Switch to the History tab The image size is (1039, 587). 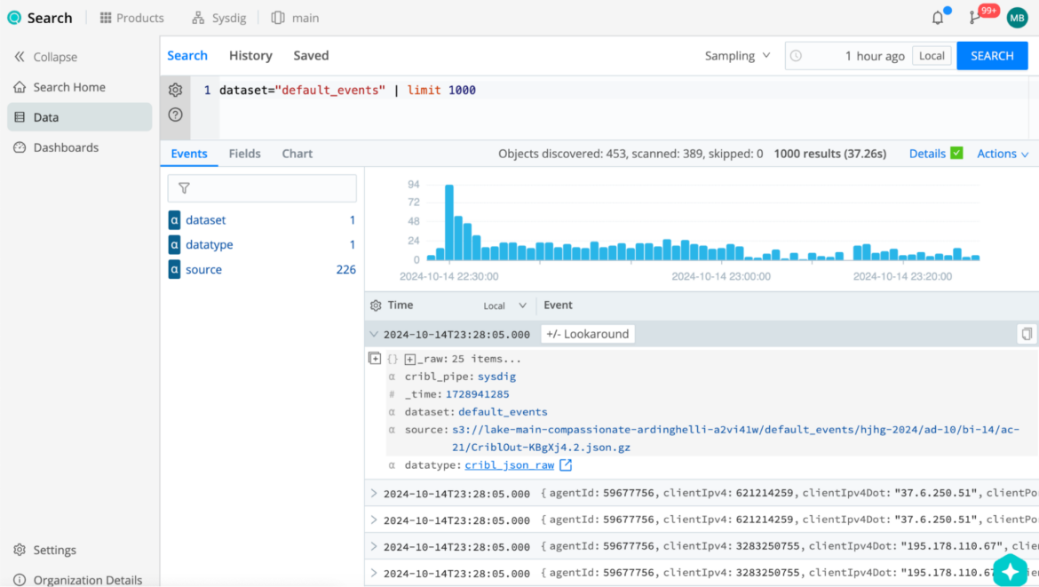tap(250, 56)
